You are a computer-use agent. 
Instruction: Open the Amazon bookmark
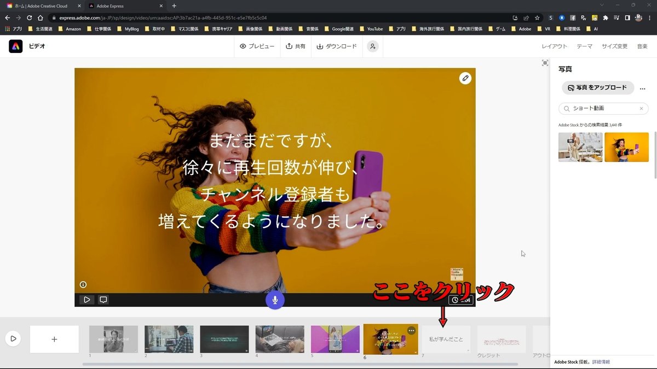tap(69, 28)
